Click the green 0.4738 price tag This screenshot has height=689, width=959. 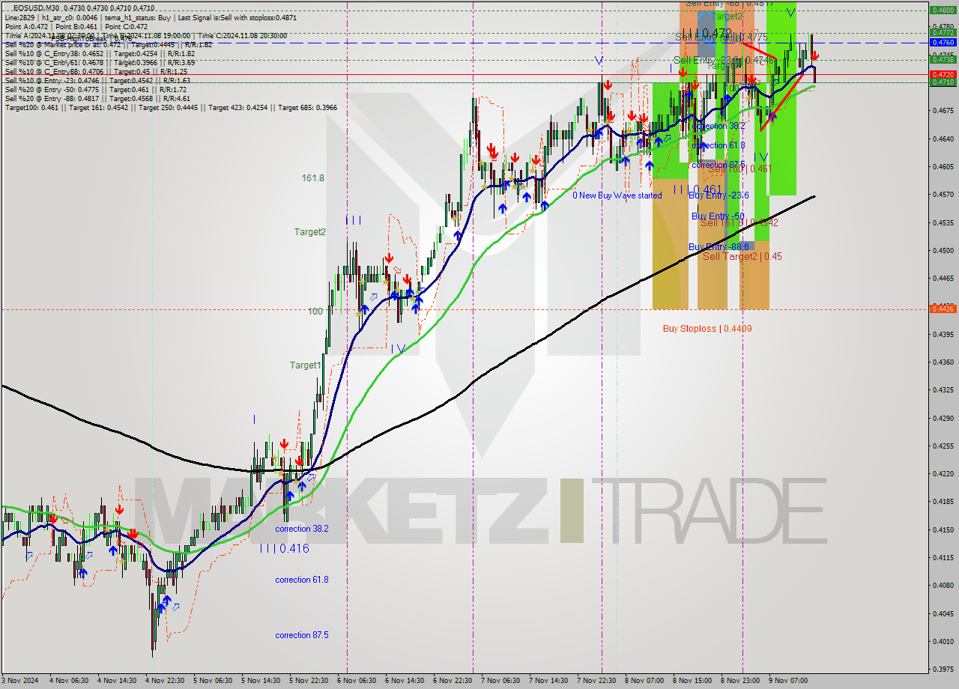coord(942,59)
